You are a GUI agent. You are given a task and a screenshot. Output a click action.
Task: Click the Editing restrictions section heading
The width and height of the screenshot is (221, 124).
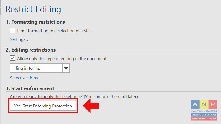coord(31,50)
